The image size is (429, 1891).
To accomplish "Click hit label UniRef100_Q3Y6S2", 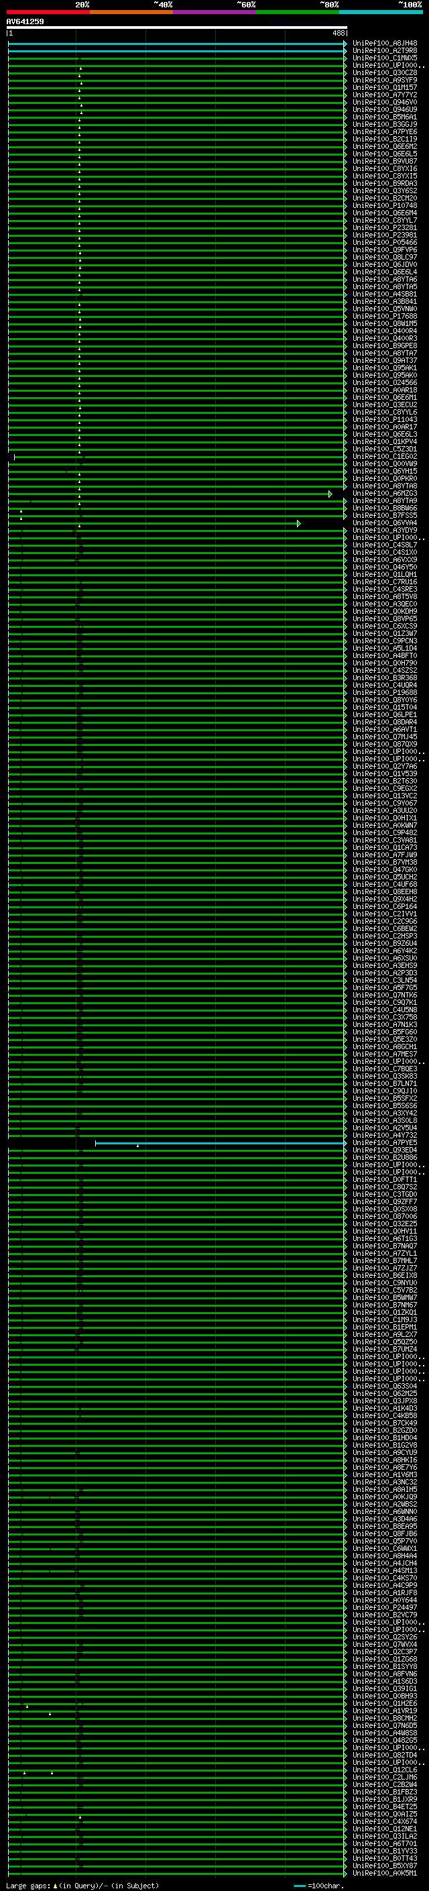I will (385, 191).
